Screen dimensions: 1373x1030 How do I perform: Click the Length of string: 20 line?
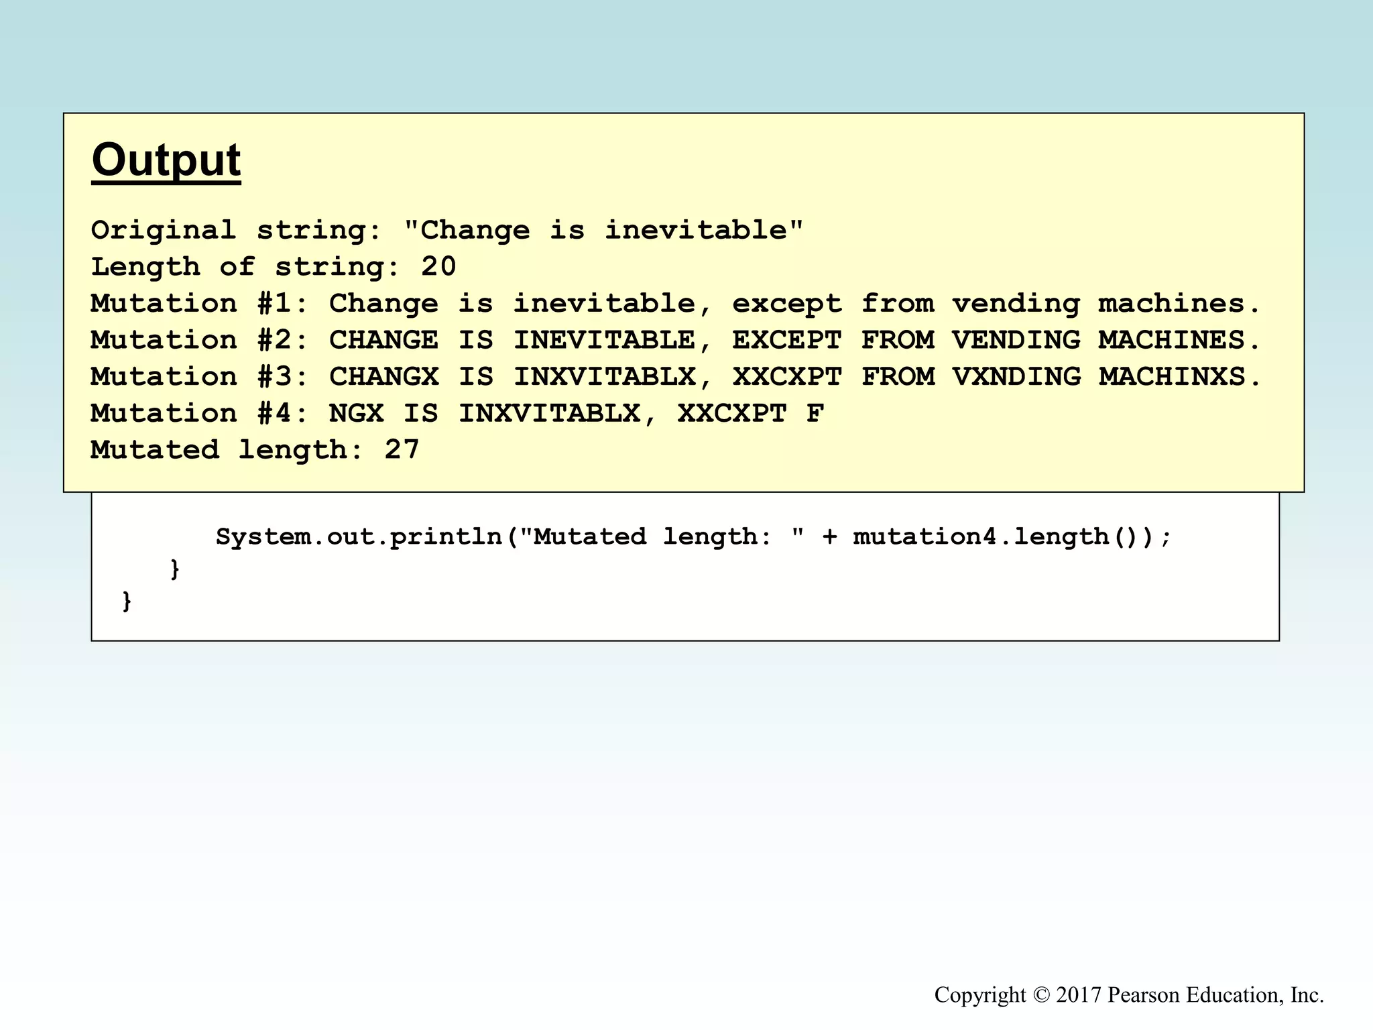click(274, 267)
